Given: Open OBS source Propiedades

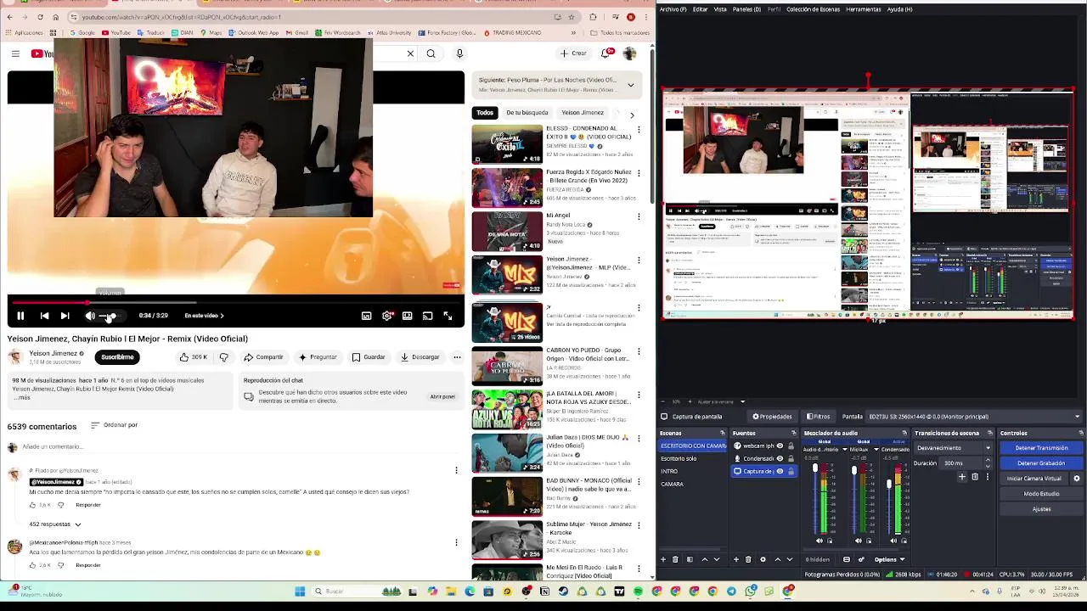Looking at the screenshot, I should 772,417.
